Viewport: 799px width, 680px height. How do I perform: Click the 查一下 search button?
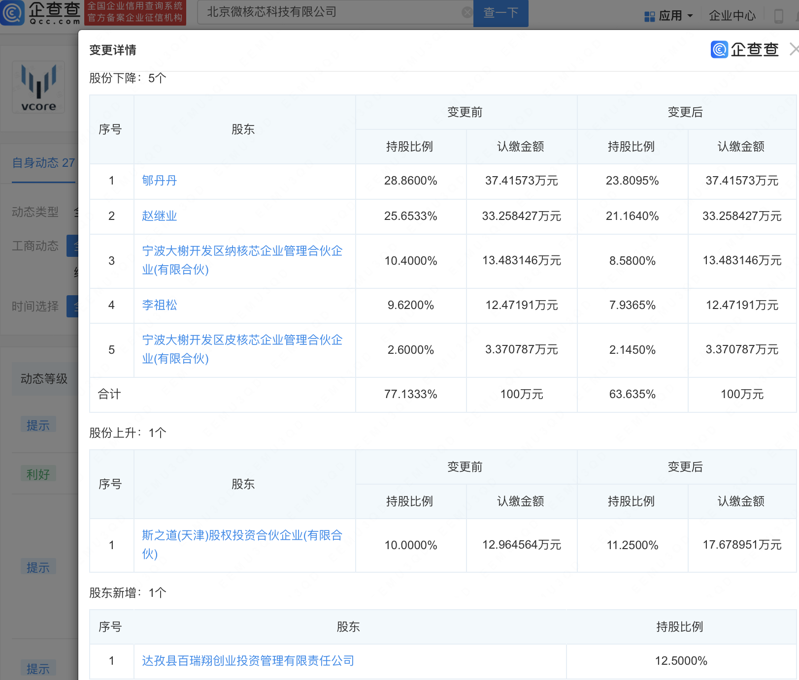tap(500, 13)
